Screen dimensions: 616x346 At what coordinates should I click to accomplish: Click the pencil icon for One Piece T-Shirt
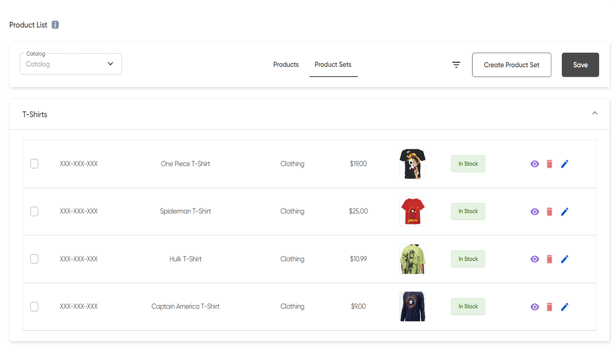click(564, 164)
